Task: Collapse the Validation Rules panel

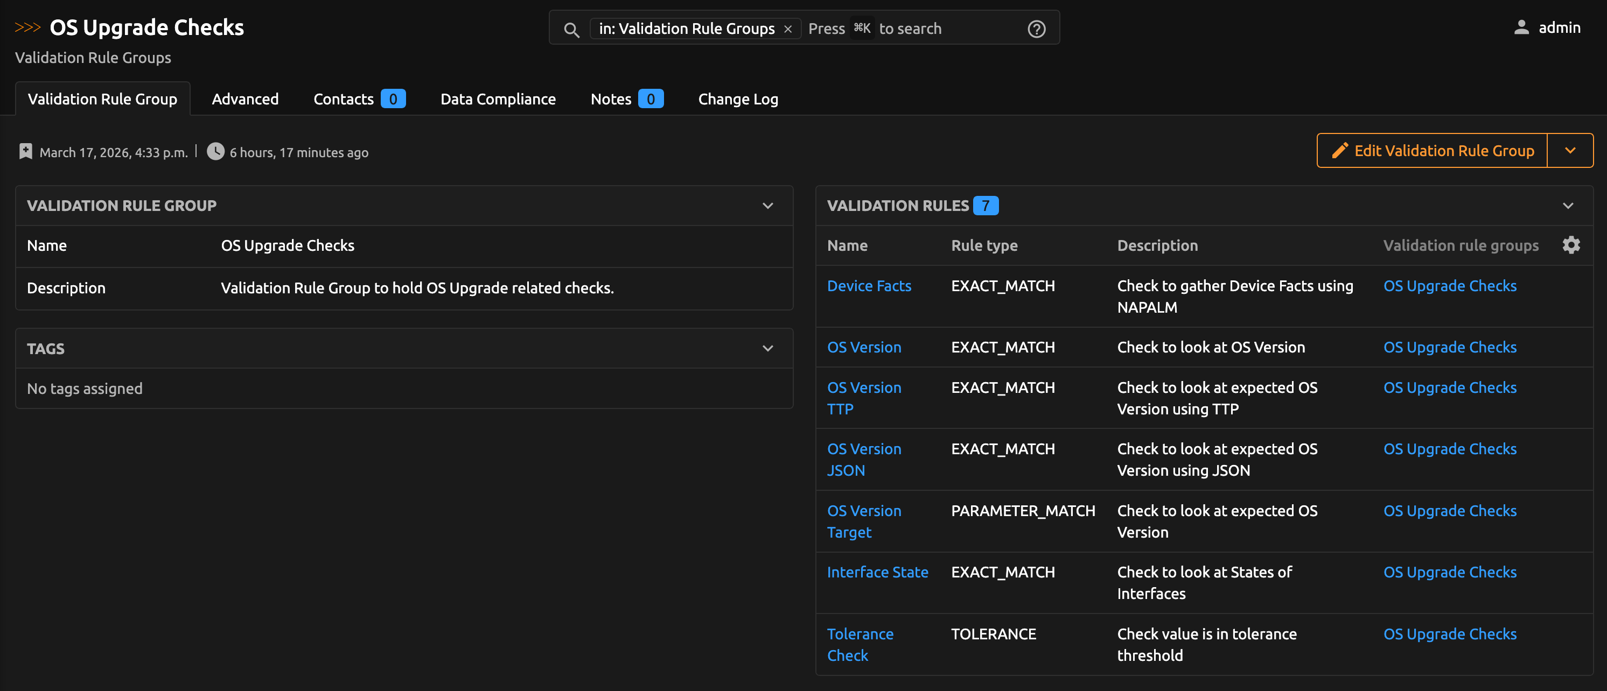Action: [x=1568, y=205]
